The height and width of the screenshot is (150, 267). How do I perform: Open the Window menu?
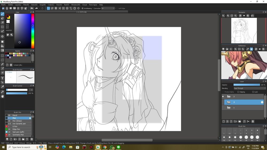point(76,5)
